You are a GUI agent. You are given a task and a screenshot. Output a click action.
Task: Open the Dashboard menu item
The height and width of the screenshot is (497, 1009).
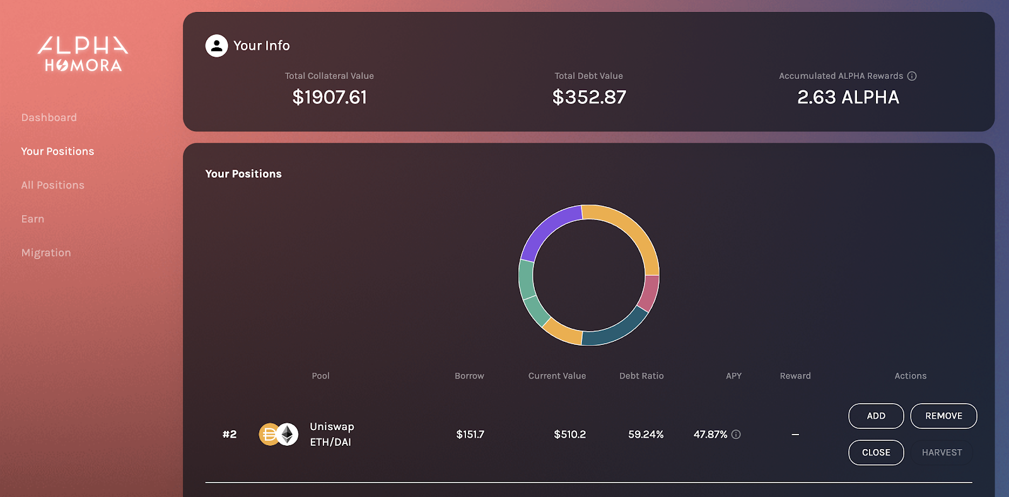coord(49,117)
